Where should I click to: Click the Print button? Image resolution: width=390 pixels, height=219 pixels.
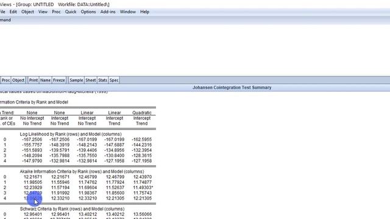(34, 80)
